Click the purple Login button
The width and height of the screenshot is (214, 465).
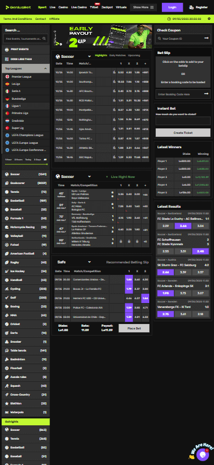point(172,7)
